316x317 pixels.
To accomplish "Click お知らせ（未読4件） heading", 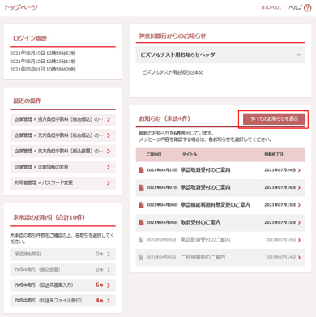I will tap(164, 118).
